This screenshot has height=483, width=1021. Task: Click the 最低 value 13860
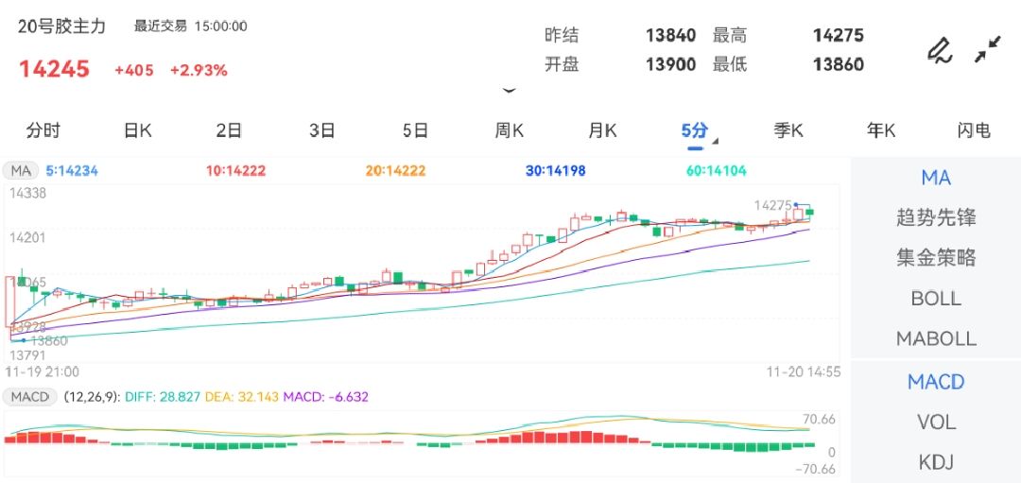pyautogui.click(x=838, y=64)
